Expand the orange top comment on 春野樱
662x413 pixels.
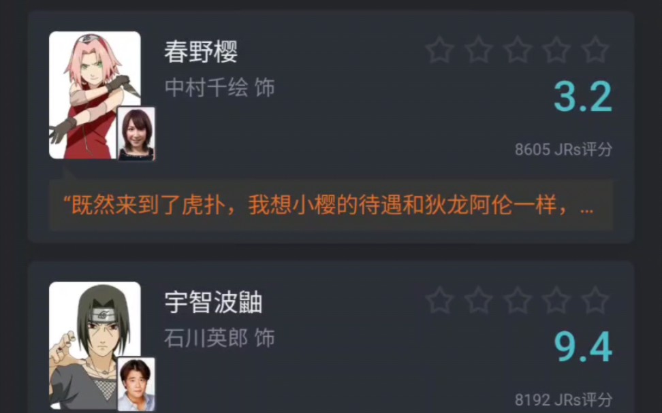click(331, 205)
